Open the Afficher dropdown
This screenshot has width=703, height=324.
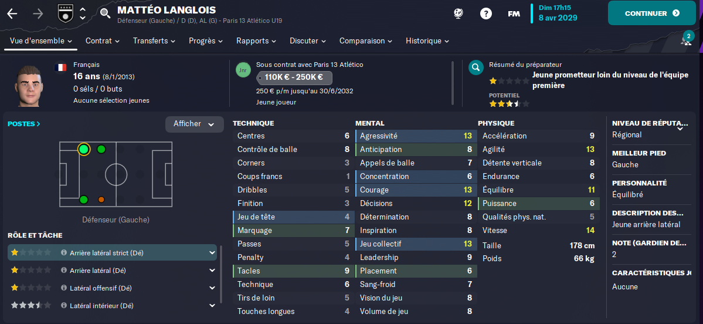194,124
